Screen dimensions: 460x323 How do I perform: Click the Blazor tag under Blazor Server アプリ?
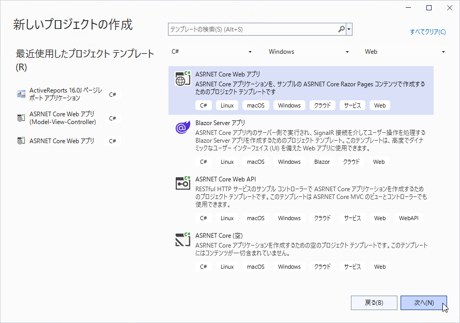322,162
